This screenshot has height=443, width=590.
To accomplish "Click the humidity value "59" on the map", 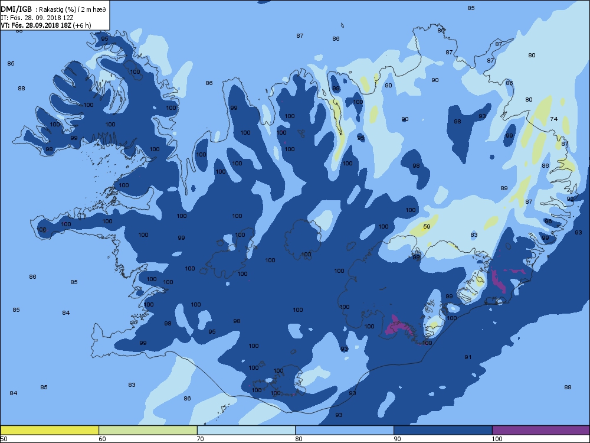I will click(x=427, y=226).
